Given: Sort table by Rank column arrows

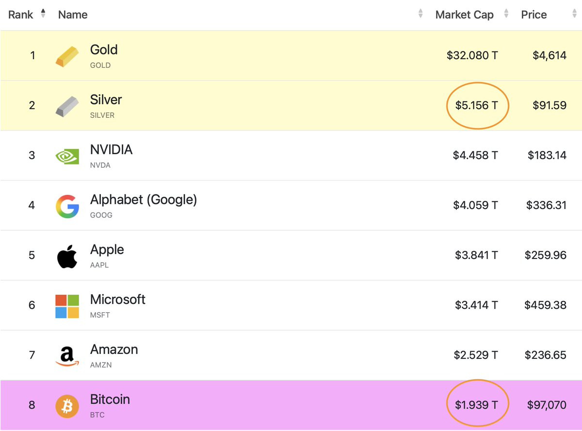Looking at the screenshot, I should click(43, 14).
